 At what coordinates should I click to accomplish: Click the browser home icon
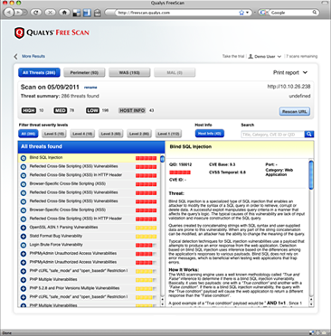tap(64, 13)
